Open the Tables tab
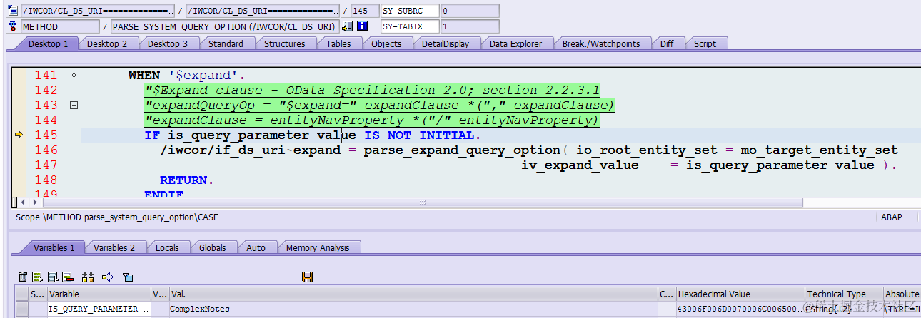 [x=338, y=43]
